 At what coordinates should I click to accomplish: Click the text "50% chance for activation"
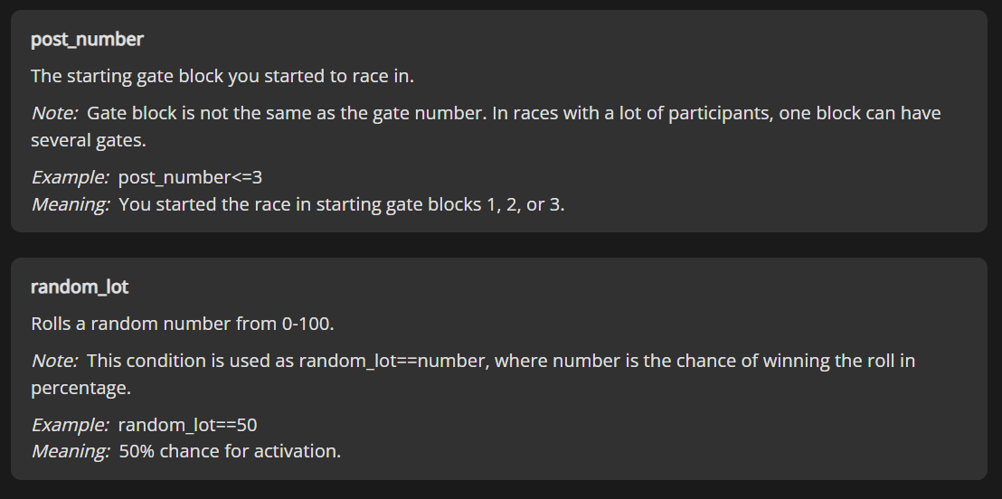tap(229, 451)
